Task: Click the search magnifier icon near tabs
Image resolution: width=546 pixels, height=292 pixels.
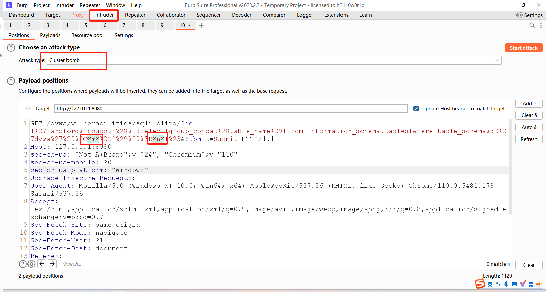Action: (532, 25)
